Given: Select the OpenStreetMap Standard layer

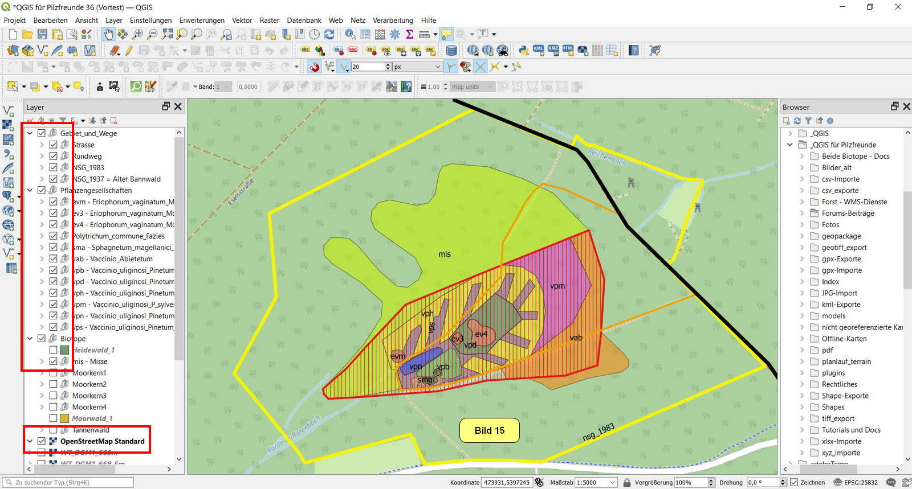Looking at the screenshot, I should point(102,441).
